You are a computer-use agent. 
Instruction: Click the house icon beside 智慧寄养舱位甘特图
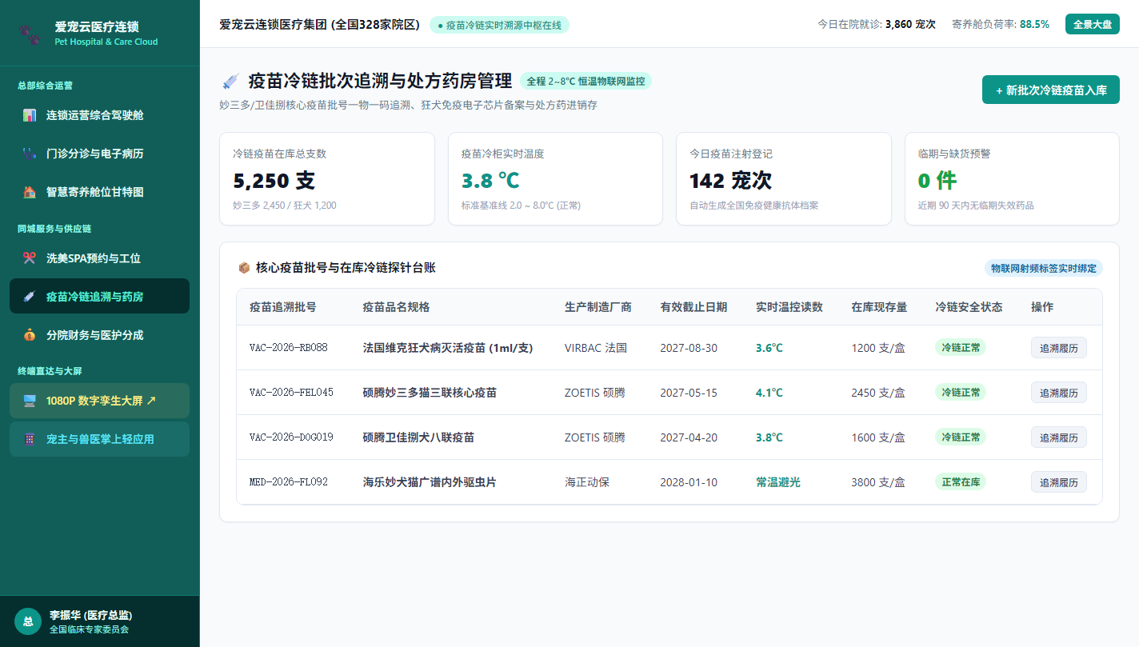tap(30, 192)
